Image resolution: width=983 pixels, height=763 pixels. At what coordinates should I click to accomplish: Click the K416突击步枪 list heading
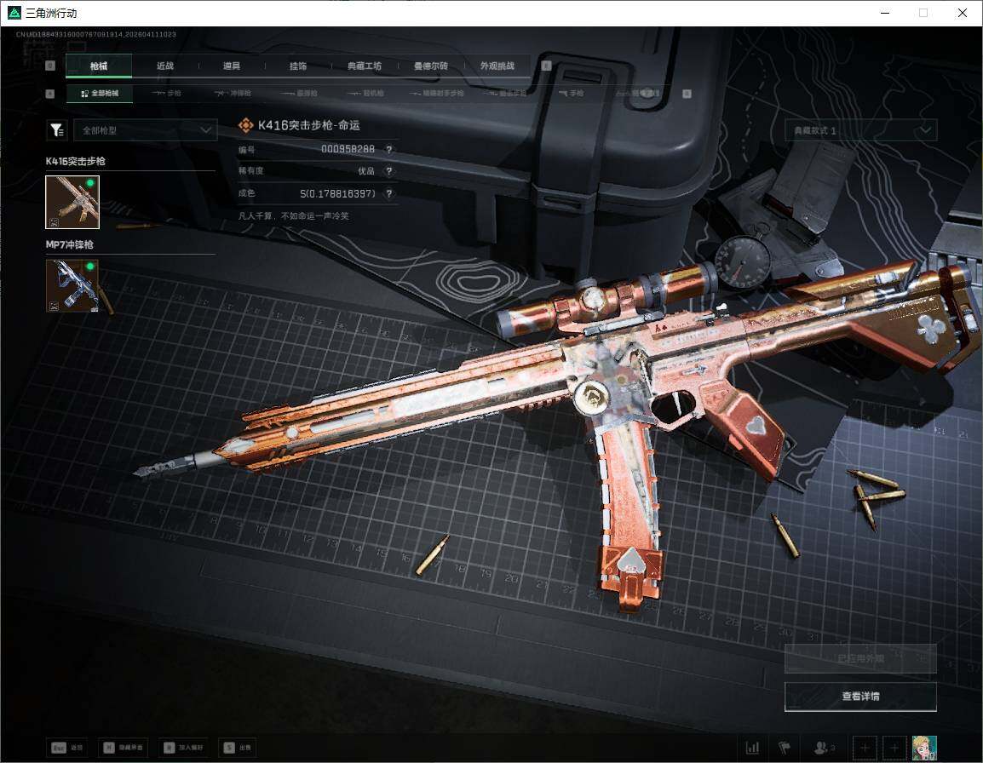click(x=75, y=161)
